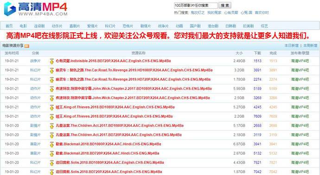Click the torrent icon in the Indivisible.2018 row
Image resolution: width=320 pixels, height=175 pixels.
click(52, 61)
